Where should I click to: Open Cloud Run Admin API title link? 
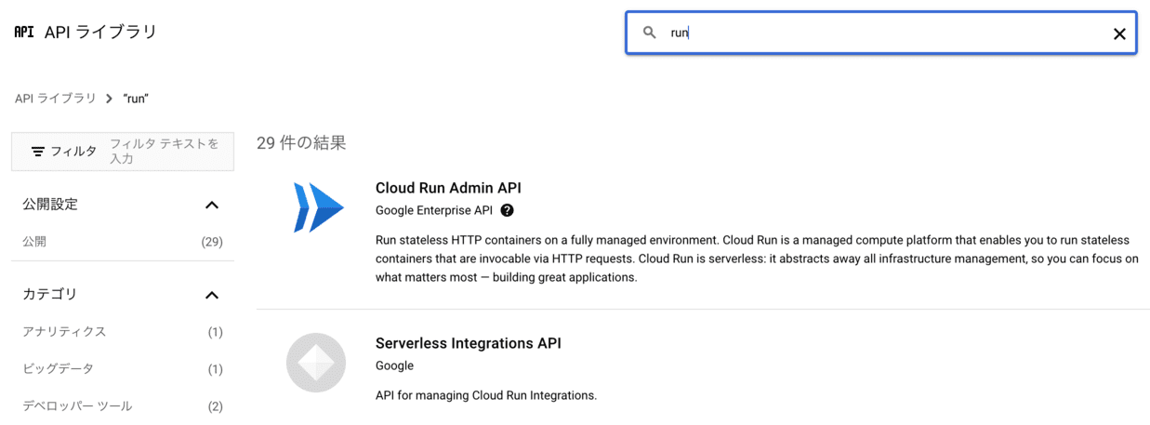(x=448, y=188)
